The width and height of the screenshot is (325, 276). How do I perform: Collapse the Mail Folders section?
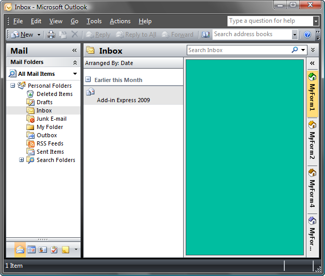[x=75, y=62]
